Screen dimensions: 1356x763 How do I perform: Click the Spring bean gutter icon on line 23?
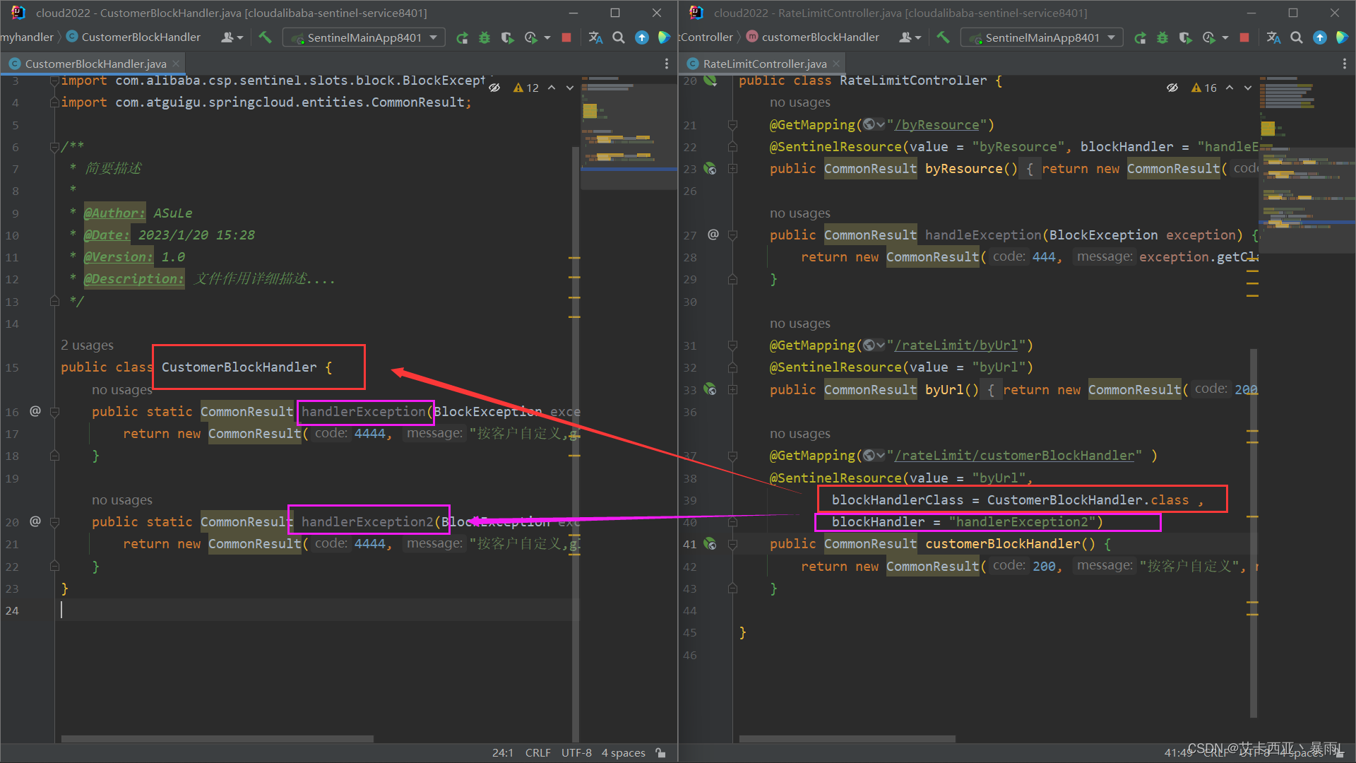tap(710, 169)
